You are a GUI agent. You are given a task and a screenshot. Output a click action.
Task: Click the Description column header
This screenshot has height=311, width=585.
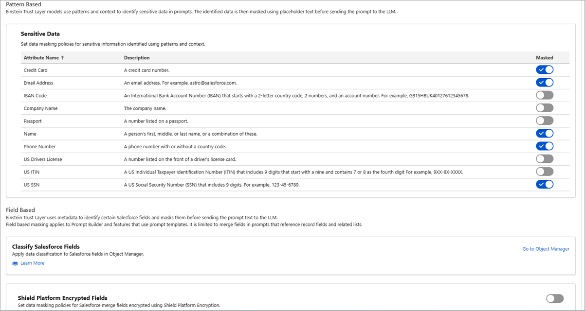(x=137, y=58)
